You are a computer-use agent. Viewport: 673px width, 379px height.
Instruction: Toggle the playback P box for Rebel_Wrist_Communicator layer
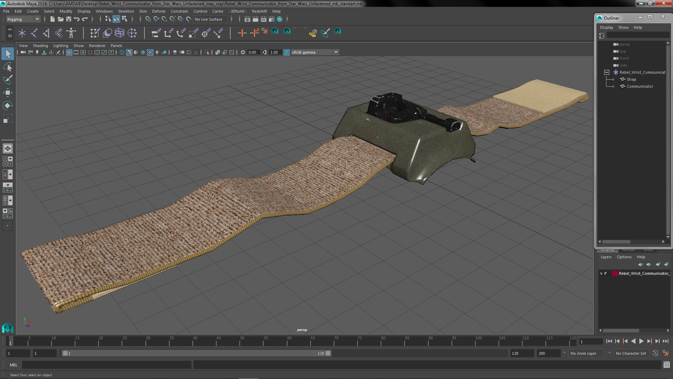[x=605, y=273]
